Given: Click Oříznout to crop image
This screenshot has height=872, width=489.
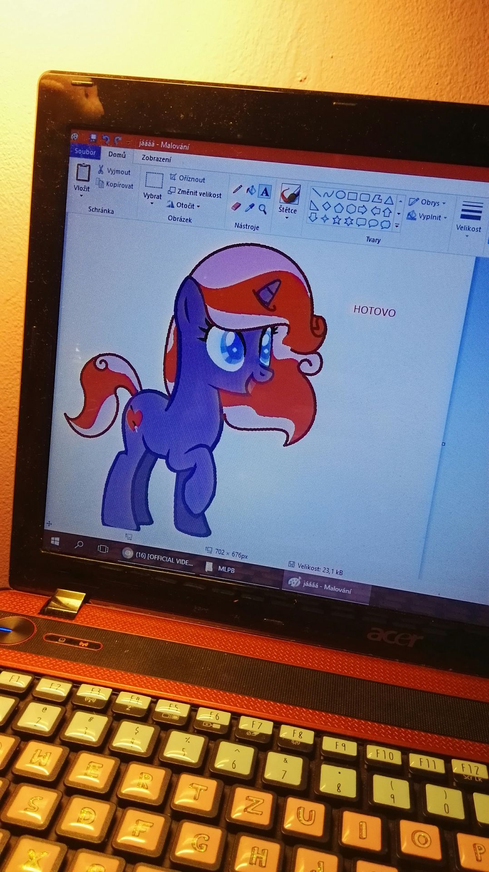Looking at the screenshot, I should click(187, 178).
